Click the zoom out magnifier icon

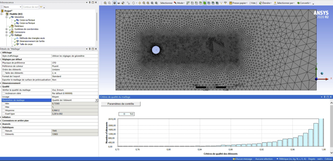pos(109,3)
